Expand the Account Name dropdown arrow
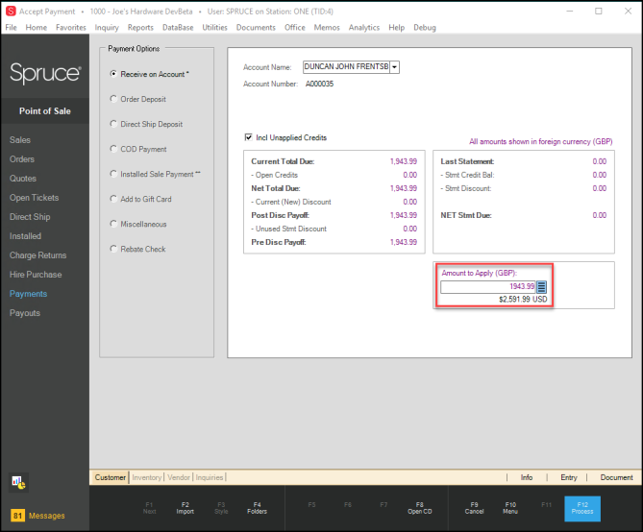The image size is (643, 532). click(394, 67)
